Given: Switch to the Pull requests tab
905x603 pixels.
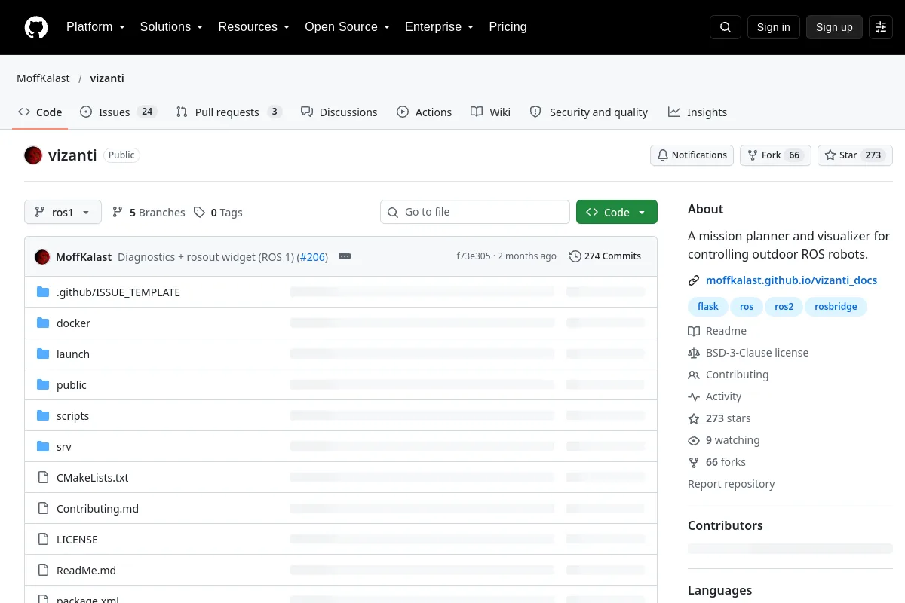Looking at the screenshot, I should pos(229,112).
